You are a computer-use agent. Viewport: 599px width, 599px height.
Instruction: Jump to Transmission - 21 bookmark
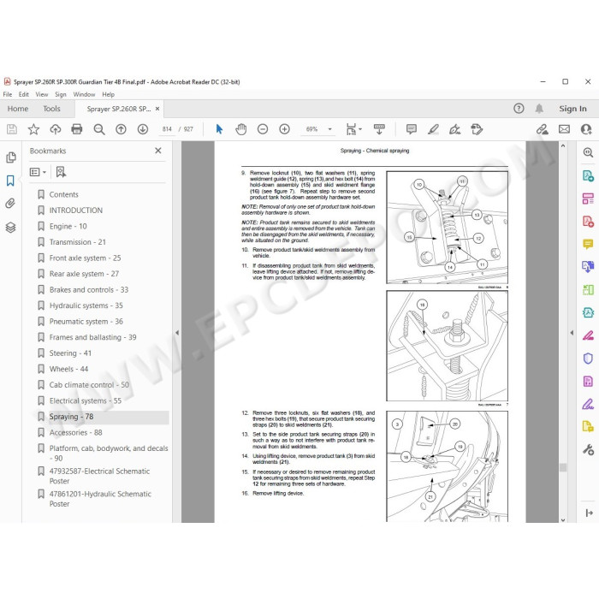[x=77, y=242]
